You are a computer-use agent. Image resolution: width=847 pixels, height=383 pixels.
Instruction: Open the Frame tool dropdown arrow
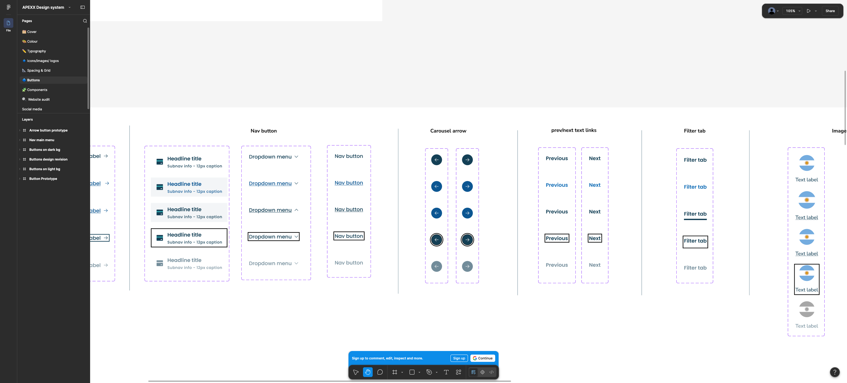(402, 372)
